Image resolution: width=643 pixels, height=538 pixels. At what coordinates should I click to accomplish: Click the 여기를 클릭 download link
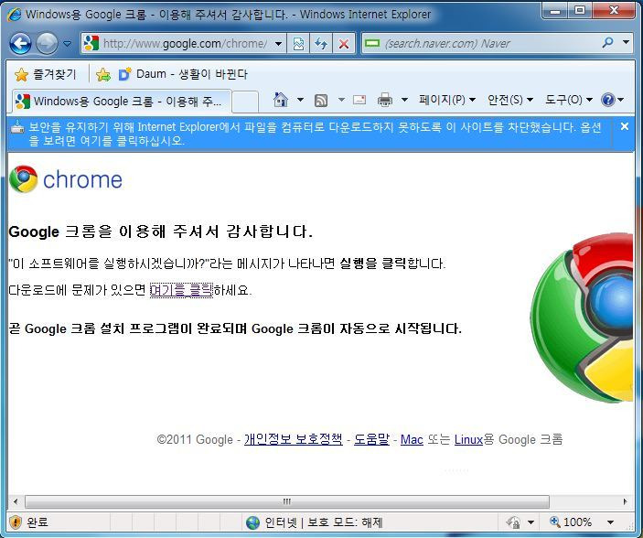point(181,290)
